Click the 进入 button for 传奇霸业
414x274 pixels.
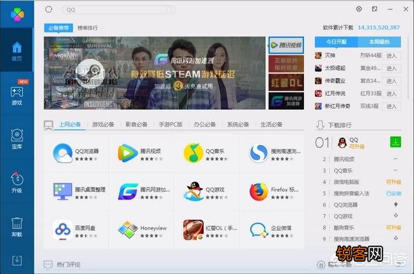point(391,81)
